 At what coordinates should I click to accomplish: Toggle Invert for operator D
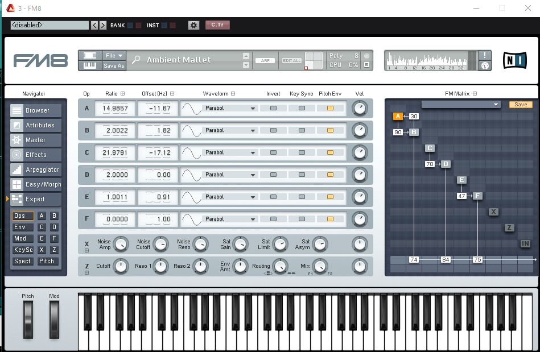point(273,175)
